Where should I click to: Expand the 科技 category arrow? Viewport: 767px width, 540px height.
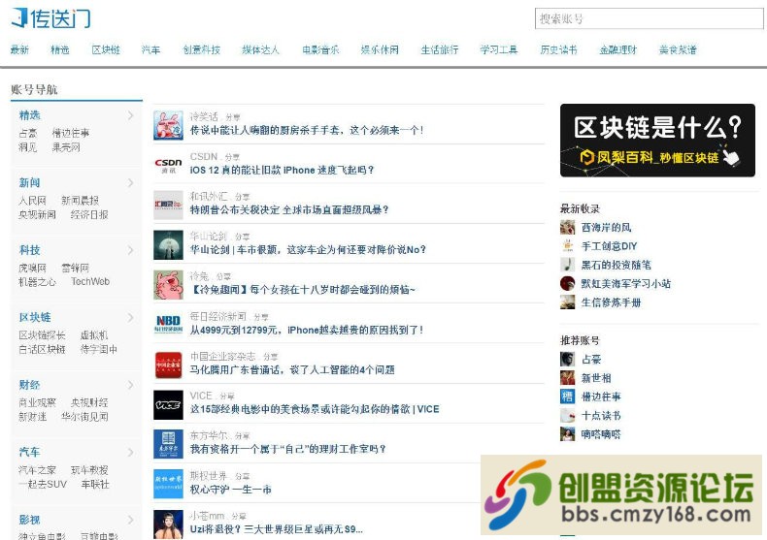coord(131,250)
